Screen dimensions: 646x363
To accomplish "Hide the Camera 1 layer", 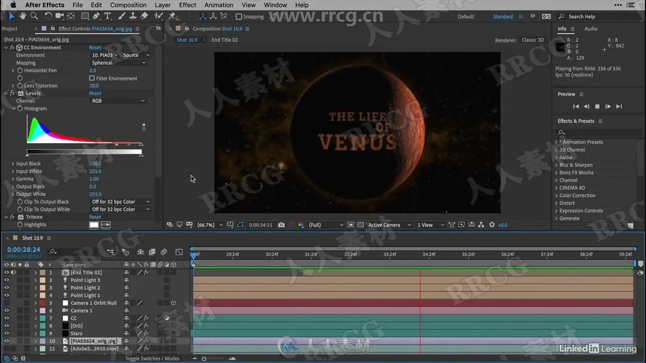I will coord(7,311).
